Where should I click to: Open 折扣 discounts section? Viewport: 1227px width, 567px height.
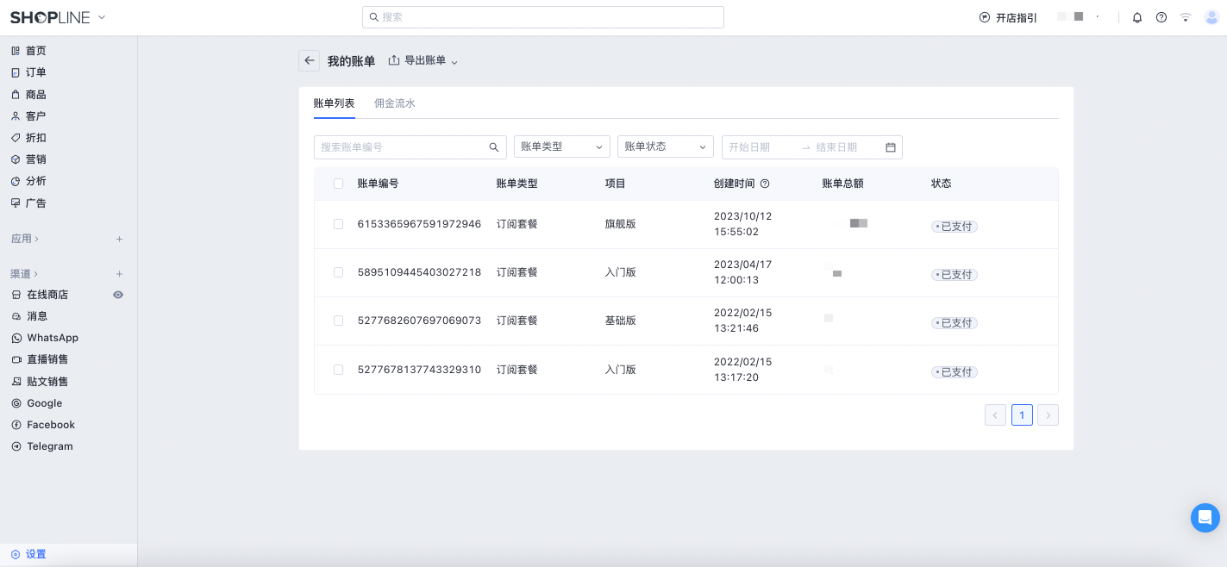click(x=35, y=138)
